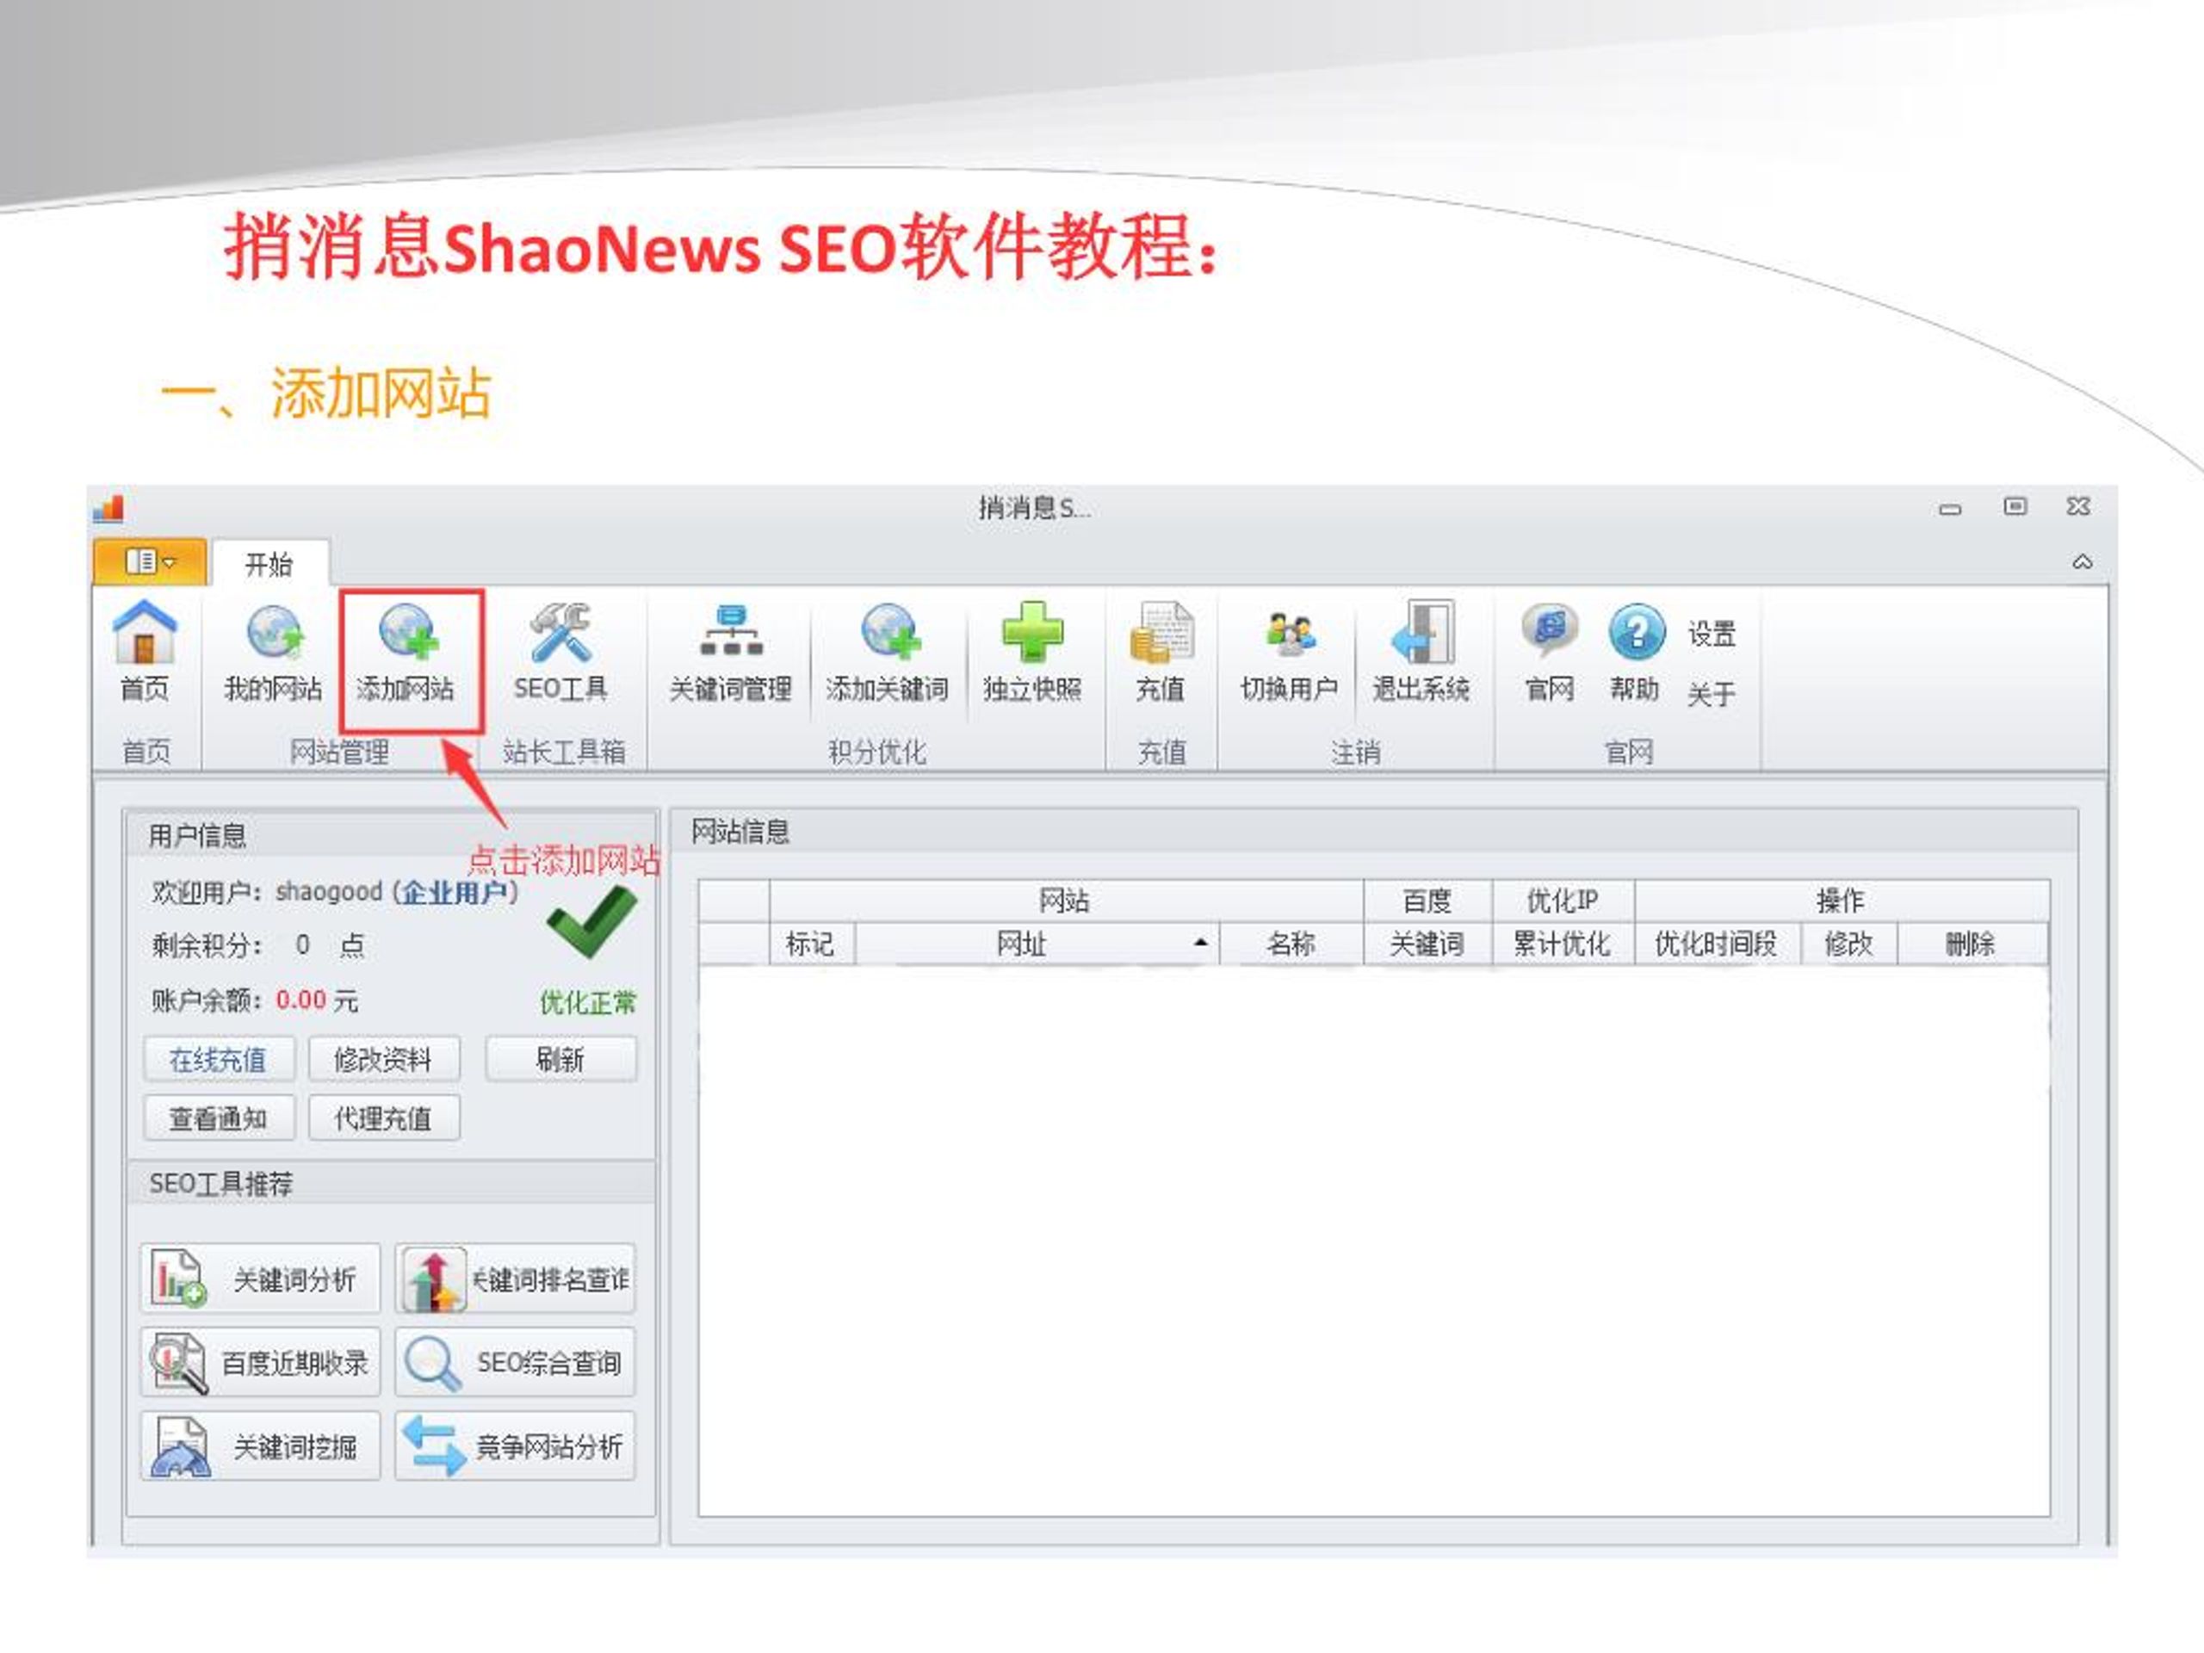Screen dimensions: 2204x1653
Task: Click the 操作 group header in table
Action: [x=1842, y=901]
